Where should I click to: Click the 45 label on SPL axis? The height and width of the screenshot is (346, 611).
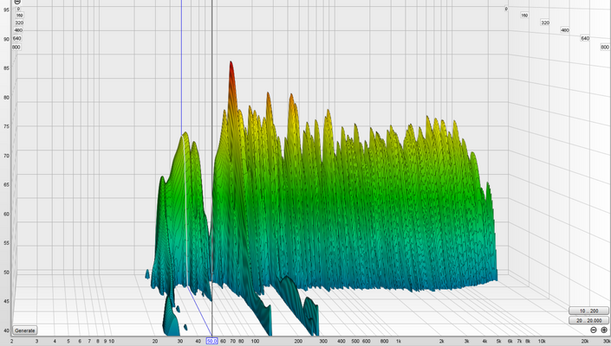pyautogui.click(x=6, y=301)
